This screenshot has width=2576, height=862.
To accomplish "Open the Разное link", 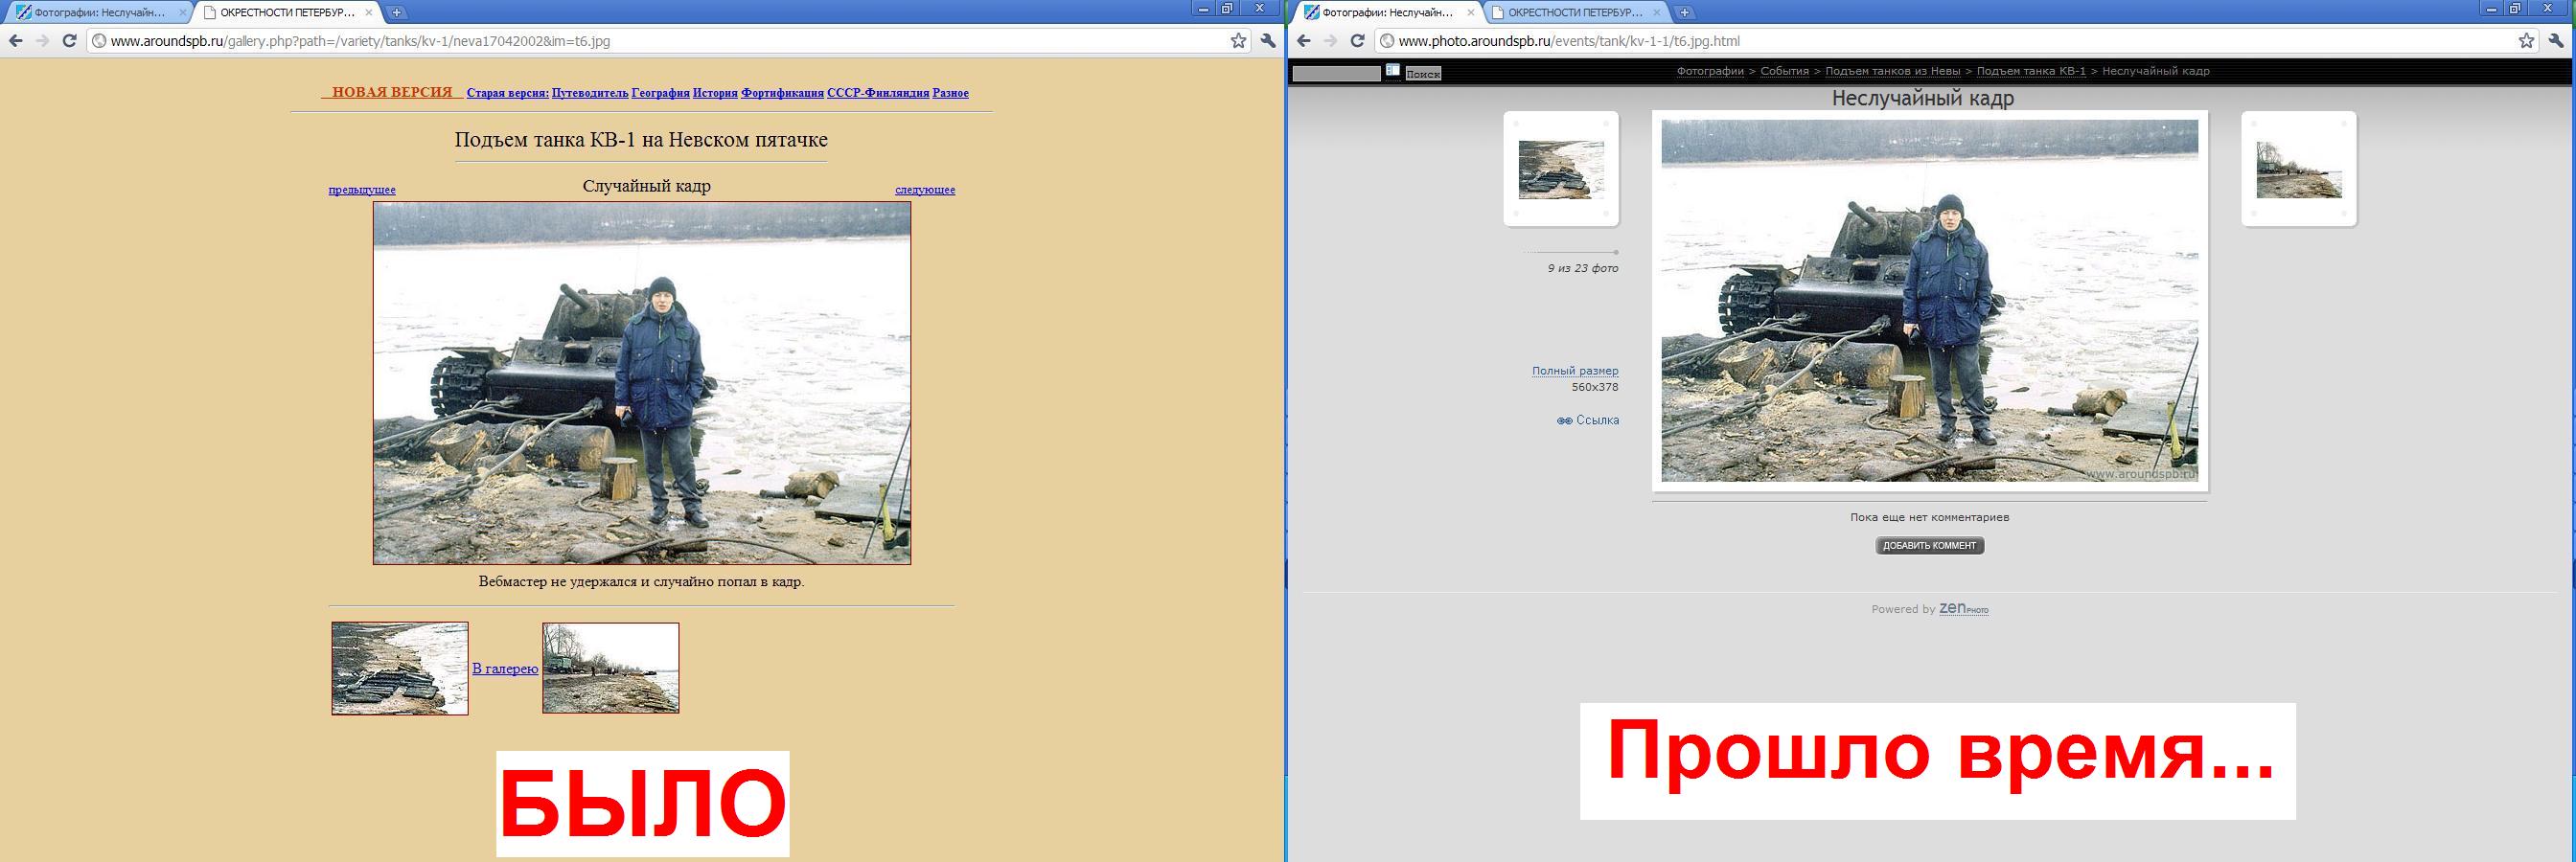I will tap(951, 93).
